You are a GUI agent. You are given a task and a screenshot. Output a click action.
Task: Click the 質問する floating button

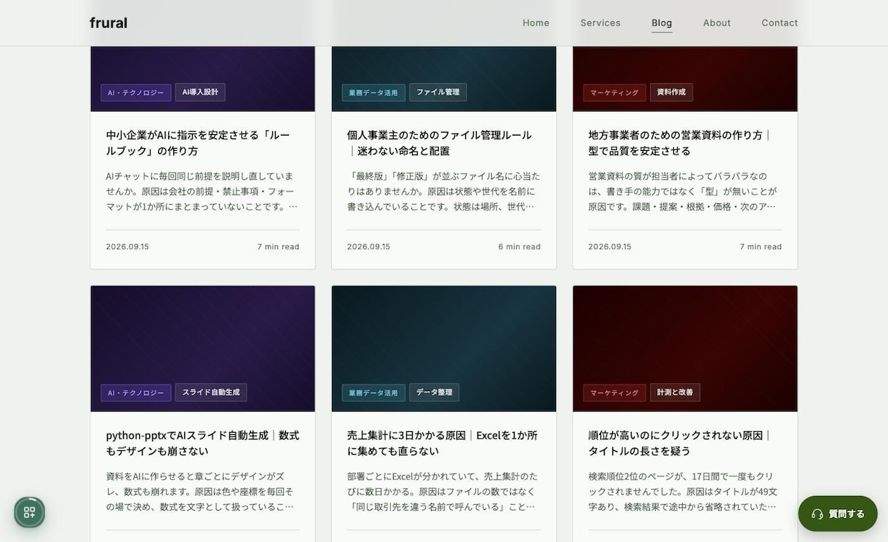coord(838,514)
